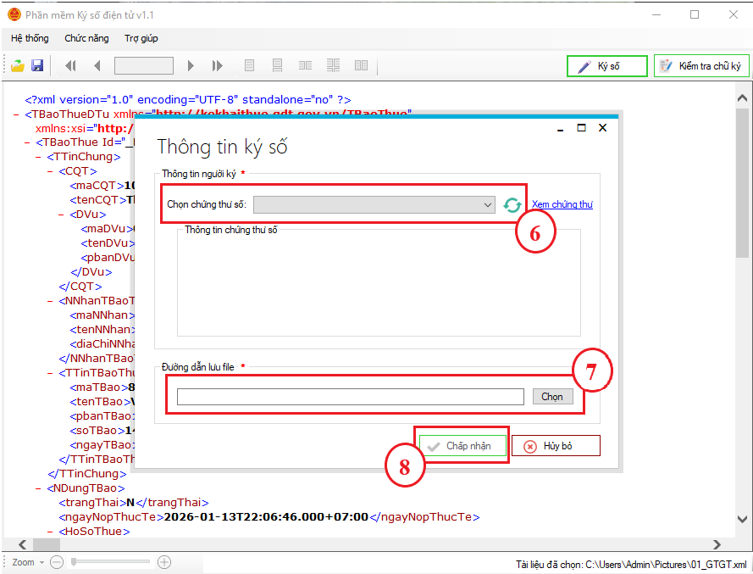Image resolution: width=753 pixels, height=574 pixels.
Task: Click the Xem chứng thư link
Action: [562, 204]
